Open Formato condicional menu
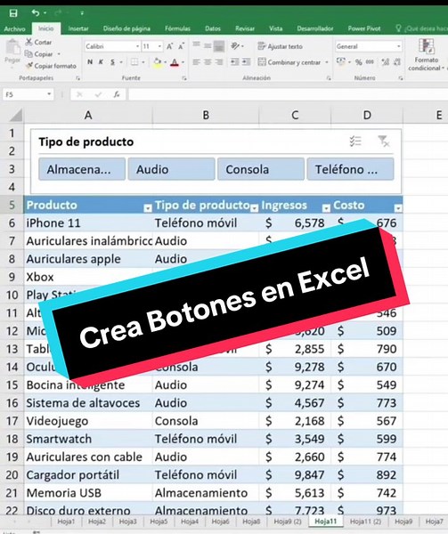 click(x=427, y=55)
